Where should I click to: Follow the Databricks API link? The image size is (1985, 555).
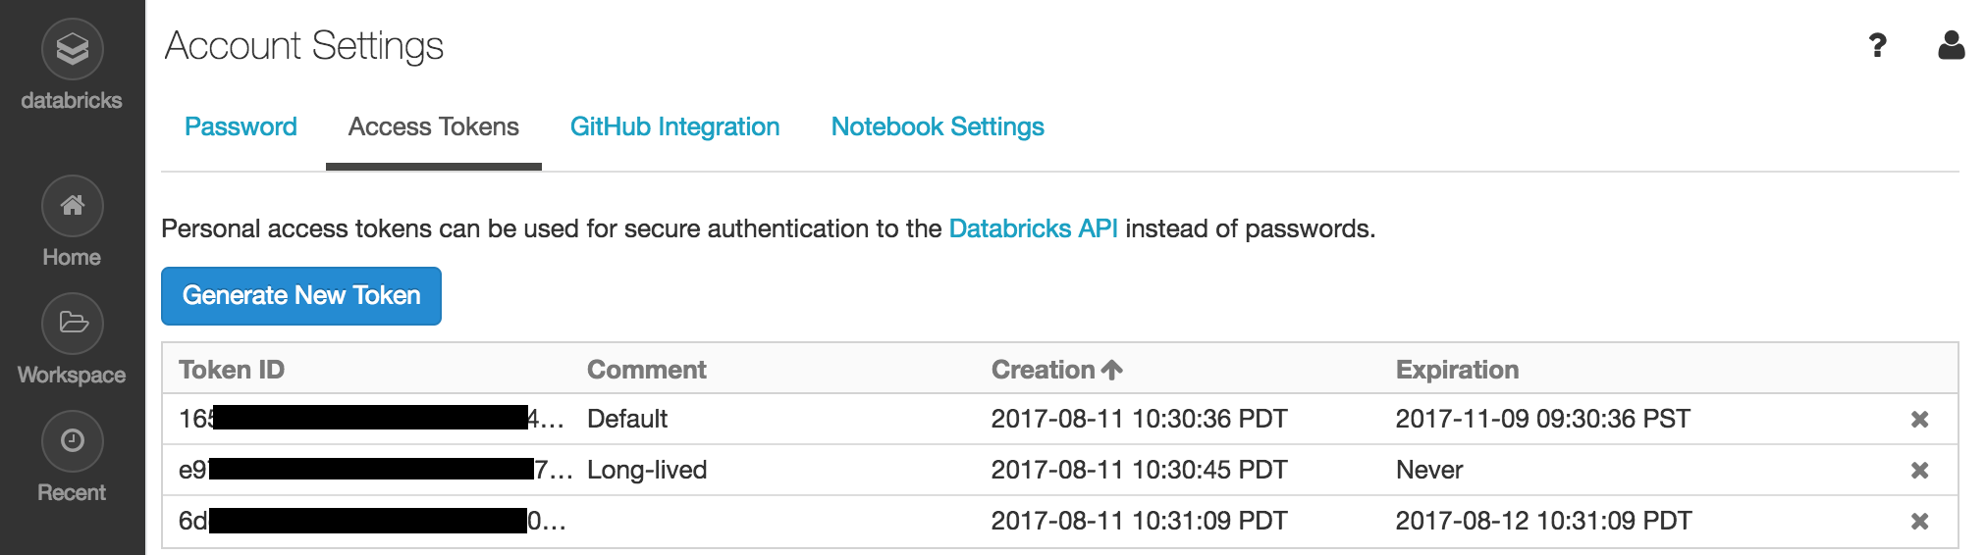[1033, 228]
